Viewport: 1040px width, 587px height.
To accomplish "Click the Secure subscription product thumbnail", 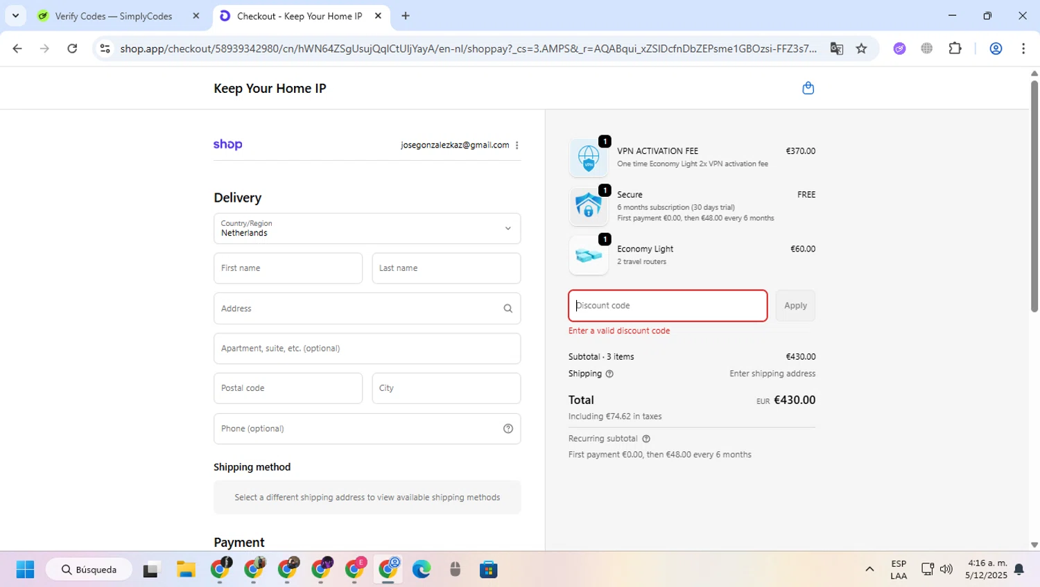I will click(589, 207).
